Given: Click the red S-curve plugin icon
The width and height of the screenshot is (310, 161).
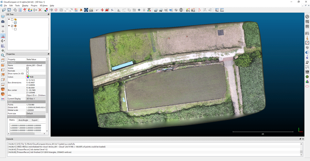Looking at the screenshot, I should coord(200,10).
